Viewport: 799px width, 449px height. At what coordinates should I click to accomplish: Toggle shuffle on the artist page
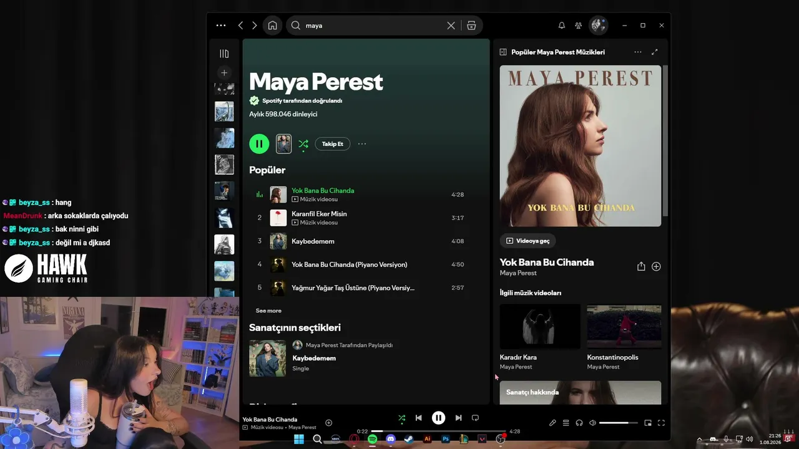point(303,144)
